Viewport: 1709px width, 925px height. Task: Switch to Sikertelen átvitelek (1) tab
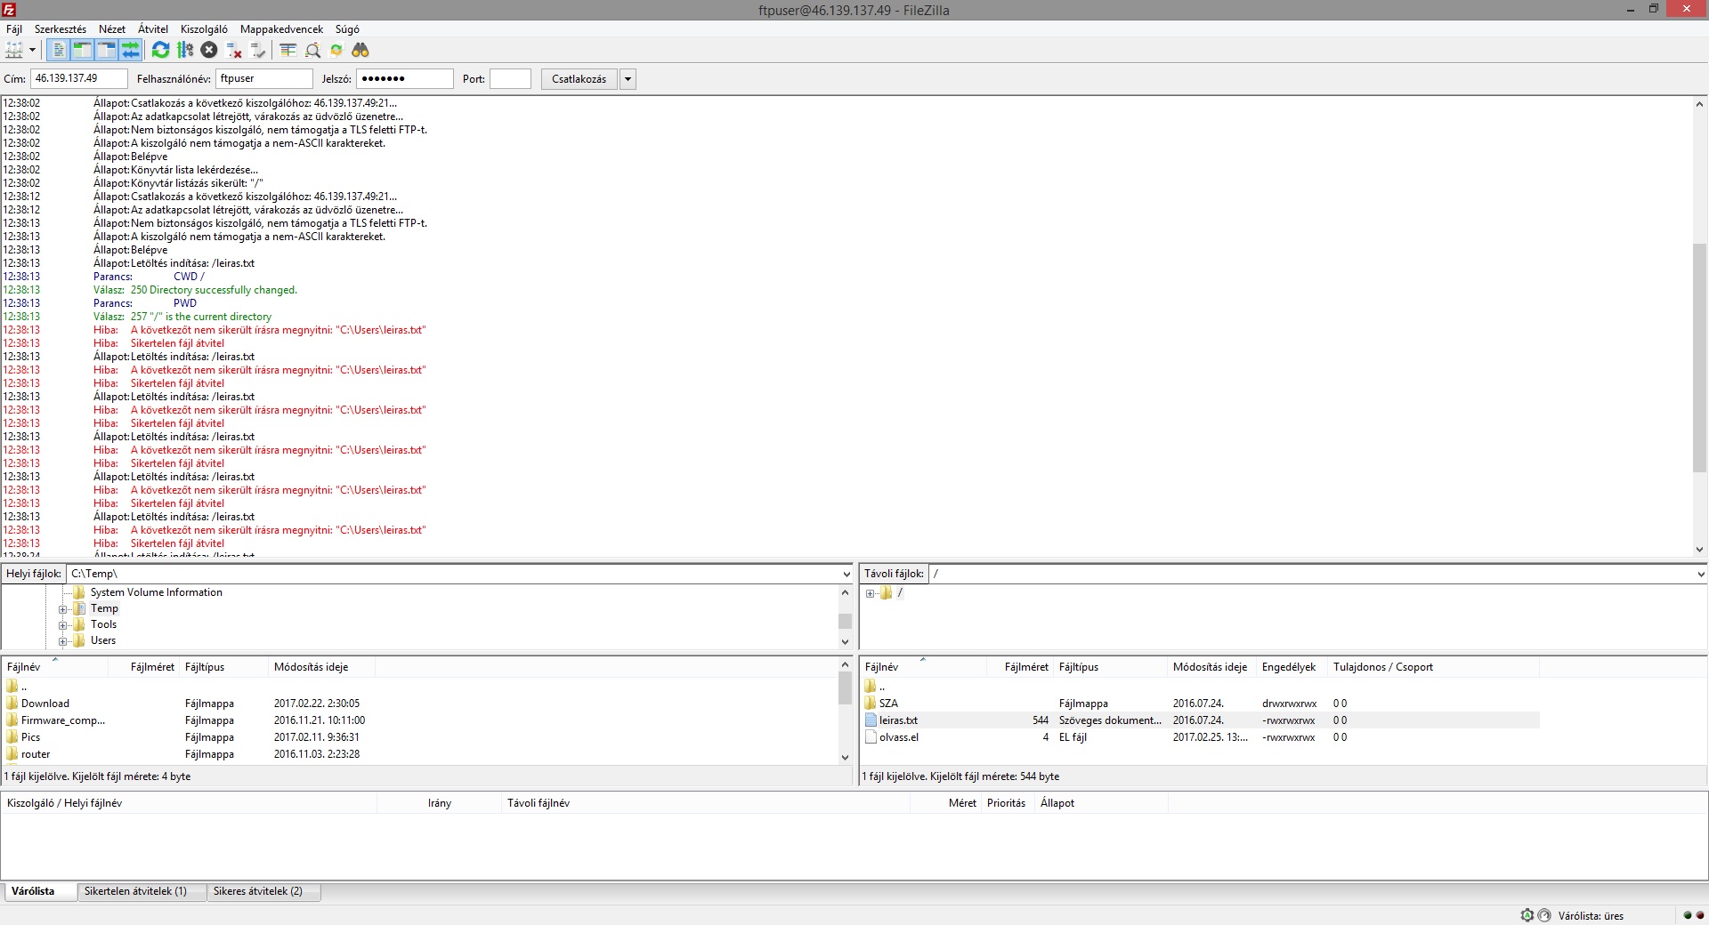[x=142, y=891]
